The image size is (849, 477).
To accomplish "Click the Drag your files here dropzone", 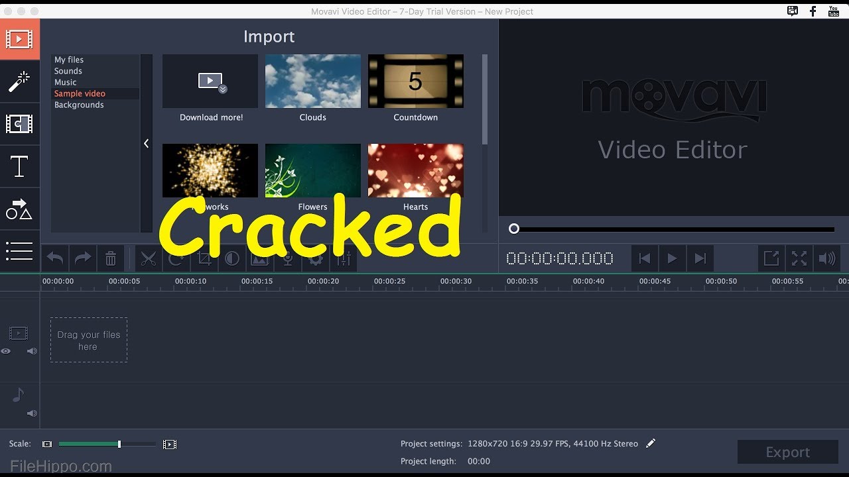I will (x=89, y=340).
